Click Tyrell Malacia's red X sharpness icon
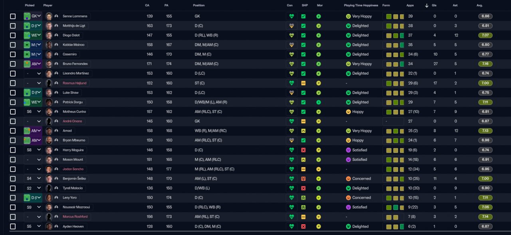This screenshot has height=235, width=511. pos(303,189)
